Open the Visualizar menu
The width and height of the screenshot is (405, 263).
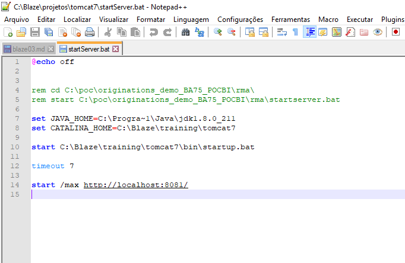coord(113,20)
